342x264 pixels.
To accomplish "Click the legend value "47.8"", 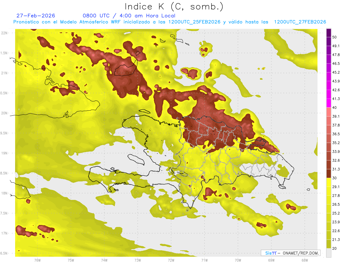I will [336, 55].
